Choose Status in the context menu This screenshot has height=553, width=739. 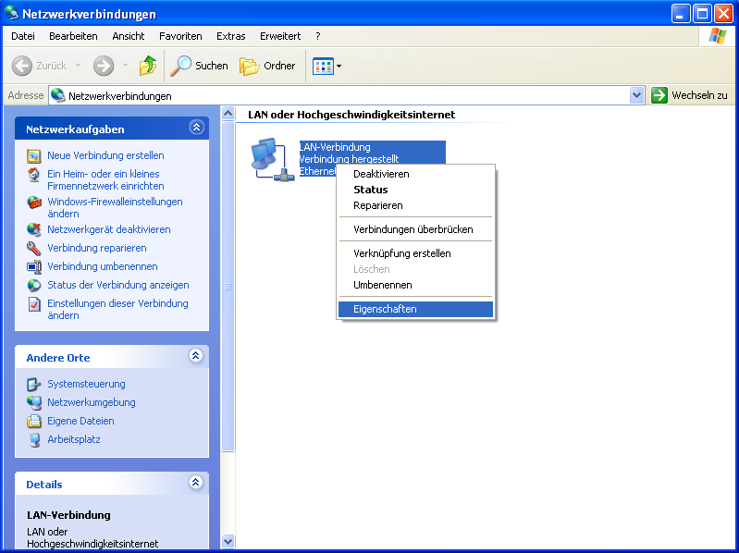415,190
